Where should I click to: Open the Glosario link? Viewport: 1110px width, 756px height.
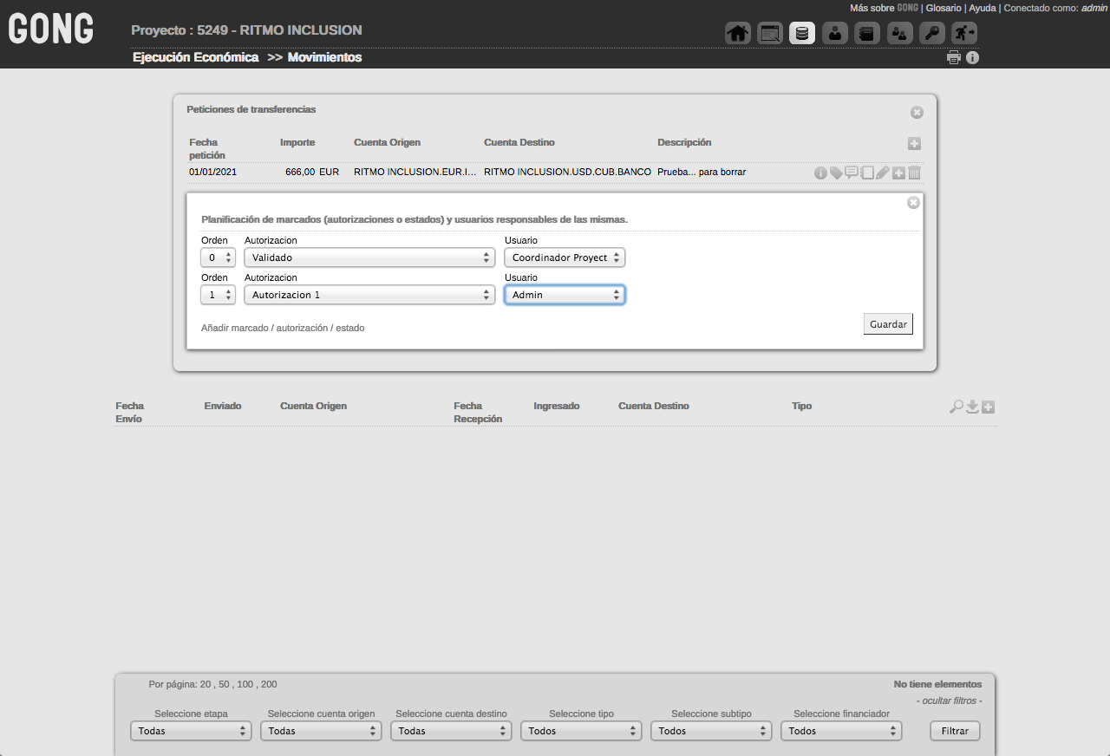[x=943, y=8]
